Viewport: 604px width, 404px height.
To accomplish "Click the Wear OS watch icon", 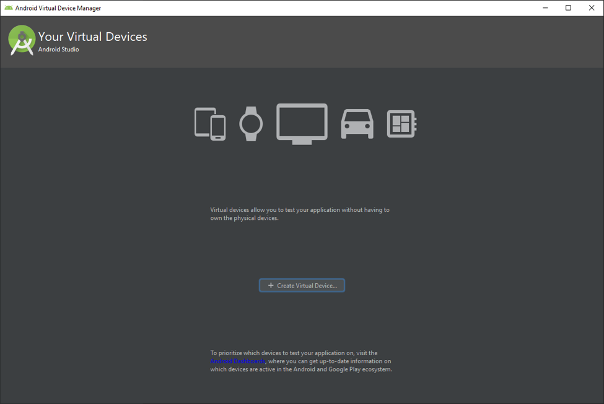I will coord(251,124).
